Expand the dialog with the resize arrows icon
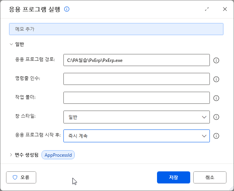This screenshot has height=191, width=234. (207, 9)
